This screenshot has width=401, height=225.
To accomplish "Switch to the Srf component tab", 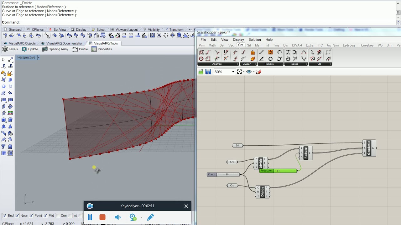I will [249, 45].
